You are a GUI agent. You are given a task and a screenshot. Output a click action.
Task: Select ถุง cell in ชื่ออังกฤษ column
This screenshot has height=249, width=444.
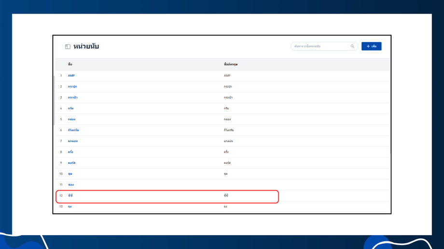tap(225, 207)
